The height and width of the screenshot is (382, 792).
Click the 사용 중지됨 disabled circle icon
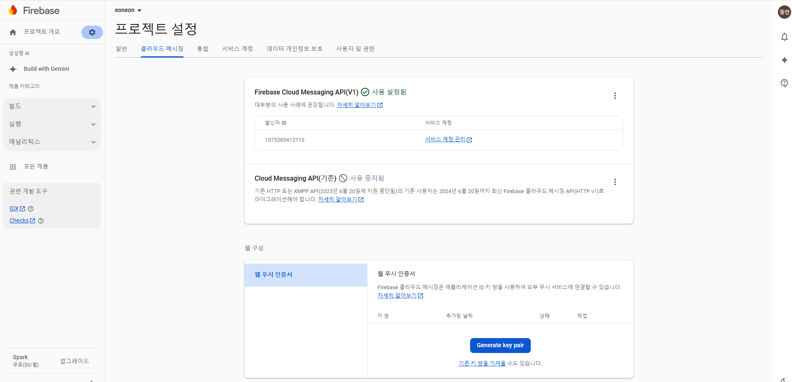[343, 178]
